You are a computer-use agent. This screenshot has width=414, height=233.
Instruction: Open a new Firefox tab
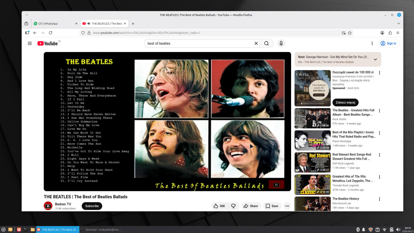[133, 24]
